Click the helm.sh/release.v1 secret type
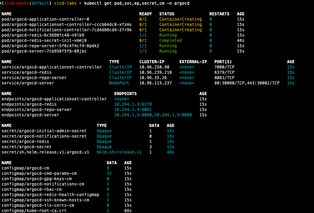Viewport: 314px width, 213px height. point(119,152)
